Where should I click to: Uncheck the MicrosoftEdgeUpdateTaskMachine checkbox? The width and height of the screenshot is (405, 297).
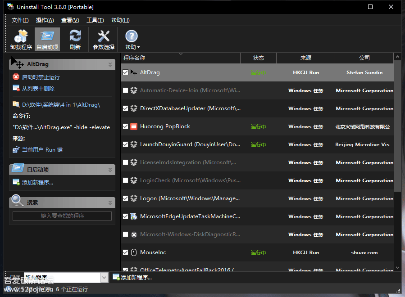[x=126, y=216]
